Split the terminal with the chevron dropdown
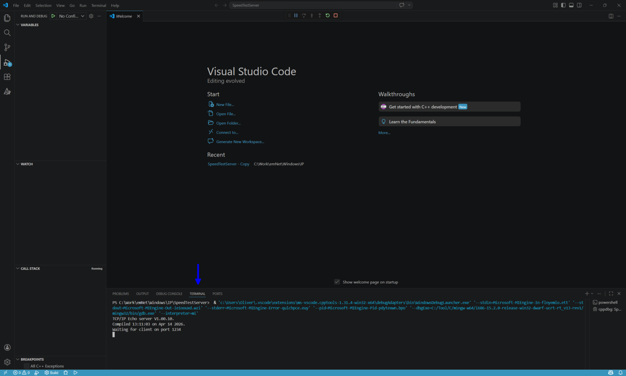 592,293
